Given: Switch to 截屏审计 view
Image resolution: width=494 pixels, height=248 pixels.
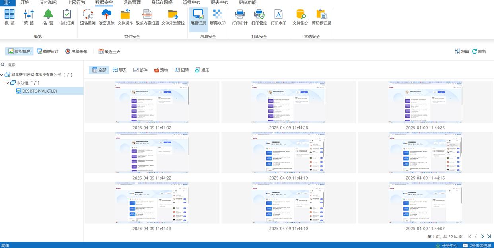Looking at the screenshot, I should pyautogui.click(x=48, y=51).
